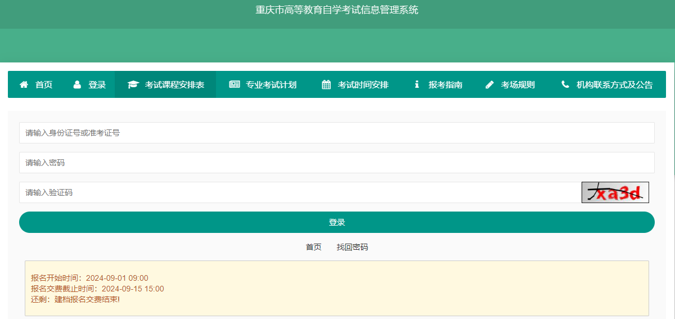Click the phone icon beside 机构联系方式及公告
This screenshot has width=675, height=319.
coord(565,85)
